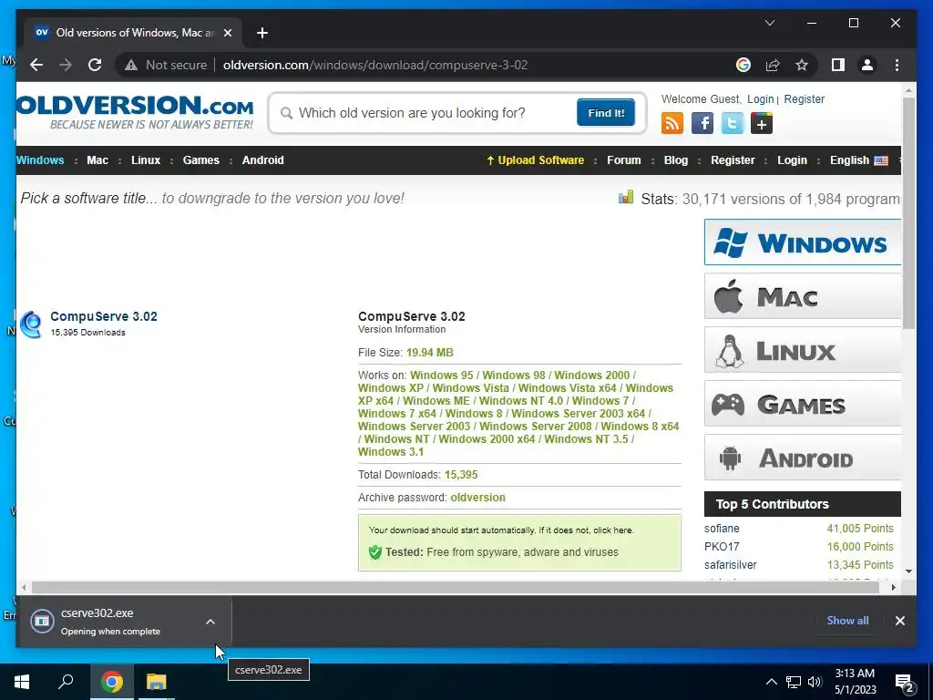Open a new tab with the plus button
Image resolution: width=933 pixels, height=700 pixels.
(x=262, y=33)
